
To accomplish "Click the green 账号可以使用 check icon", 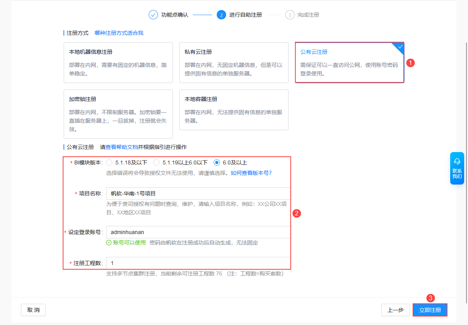I will 109,243.
